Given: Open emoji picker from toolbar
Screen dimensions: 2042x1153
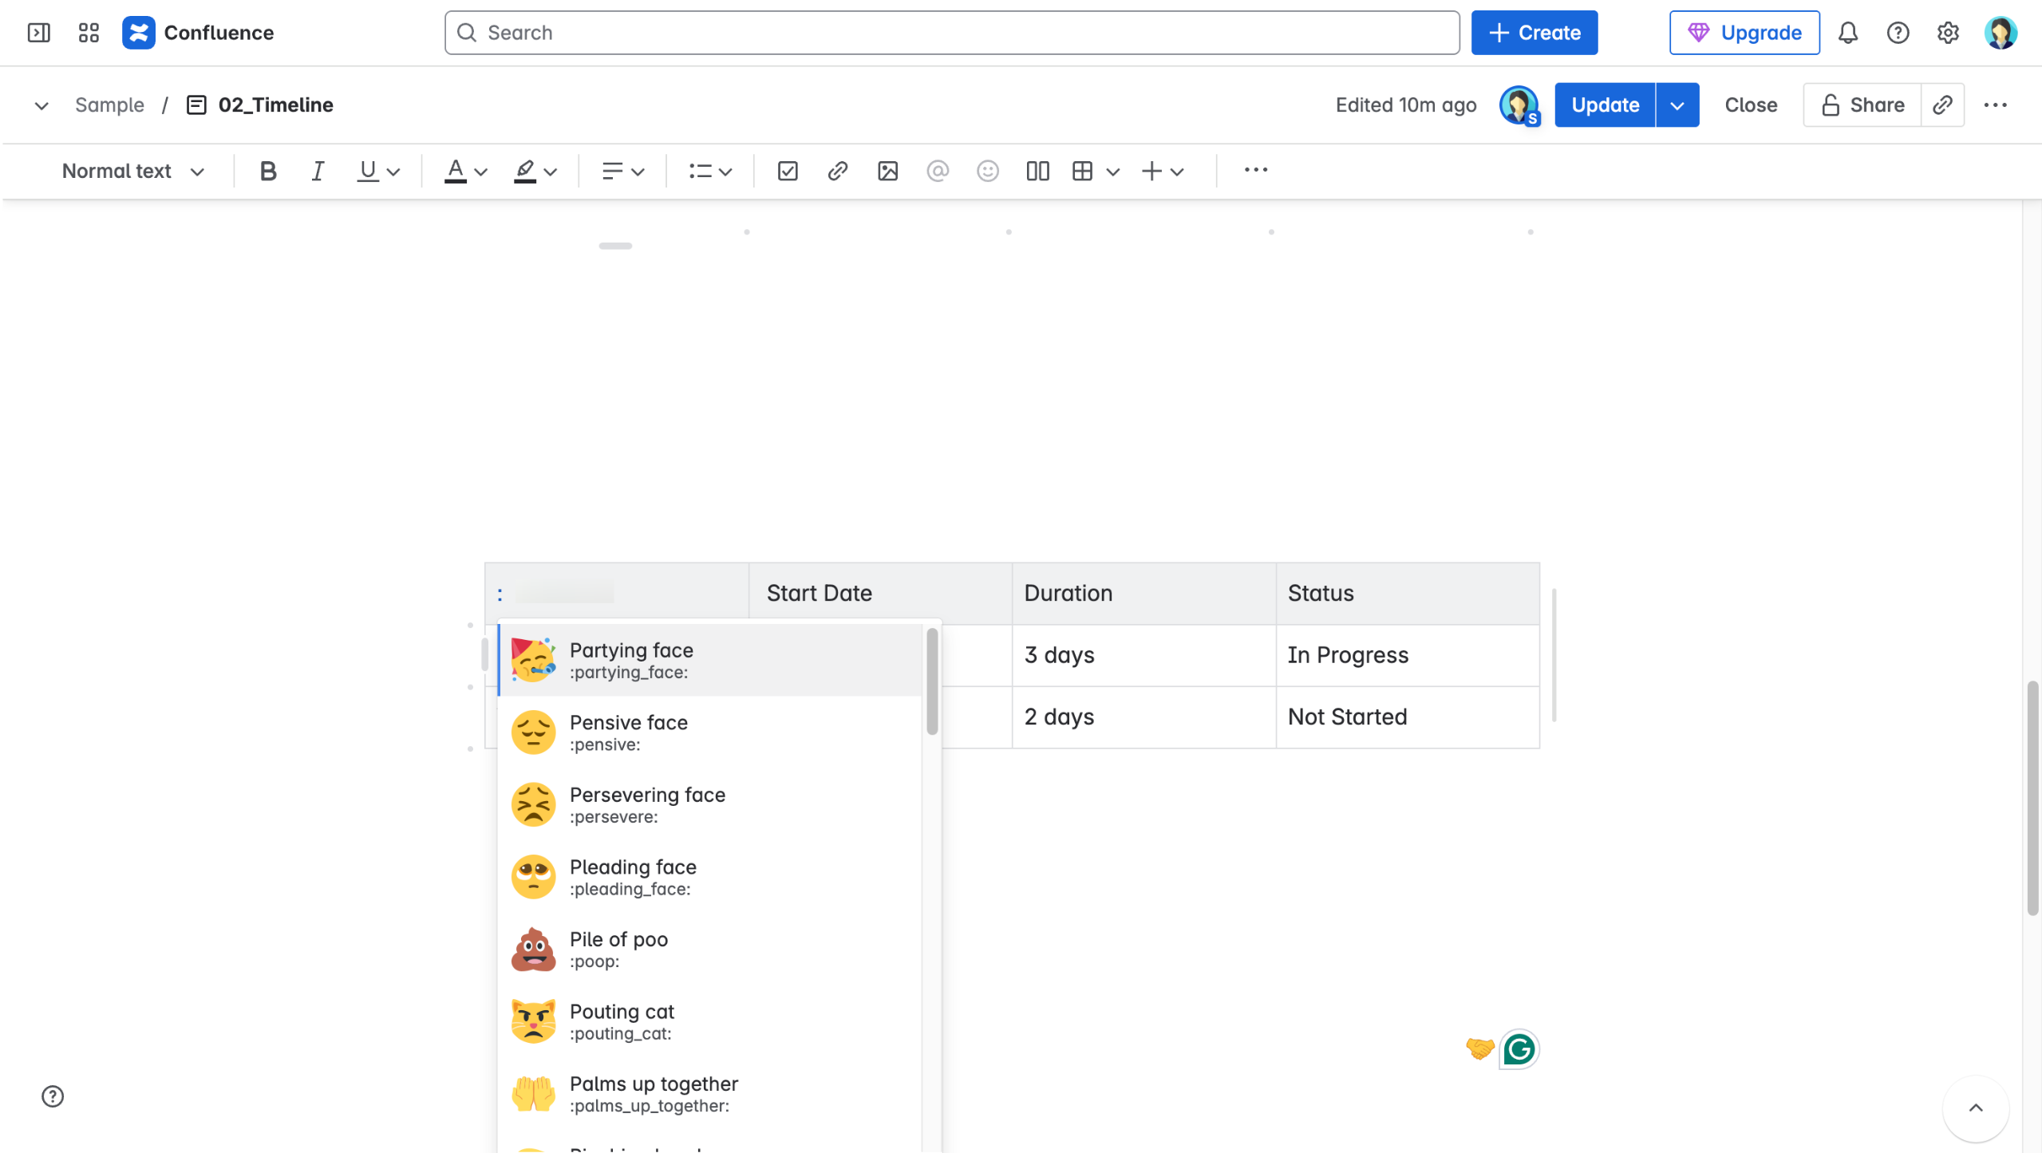Looking at the screenshot, I should coord(988,171).
